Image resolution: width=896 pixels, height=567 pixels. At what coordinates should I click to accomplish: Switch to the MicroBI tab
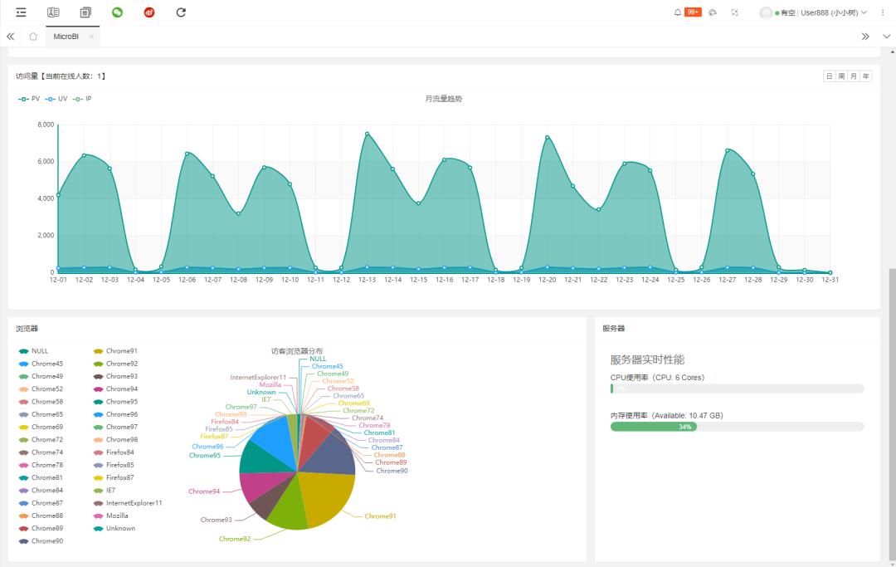pos(66,37)
